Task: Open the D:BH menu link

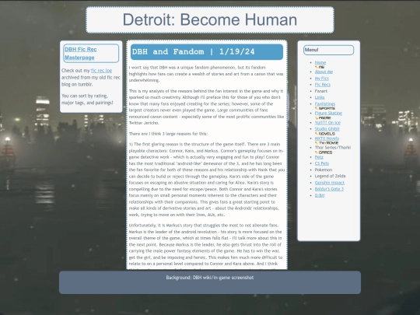Action: point(320,195)
